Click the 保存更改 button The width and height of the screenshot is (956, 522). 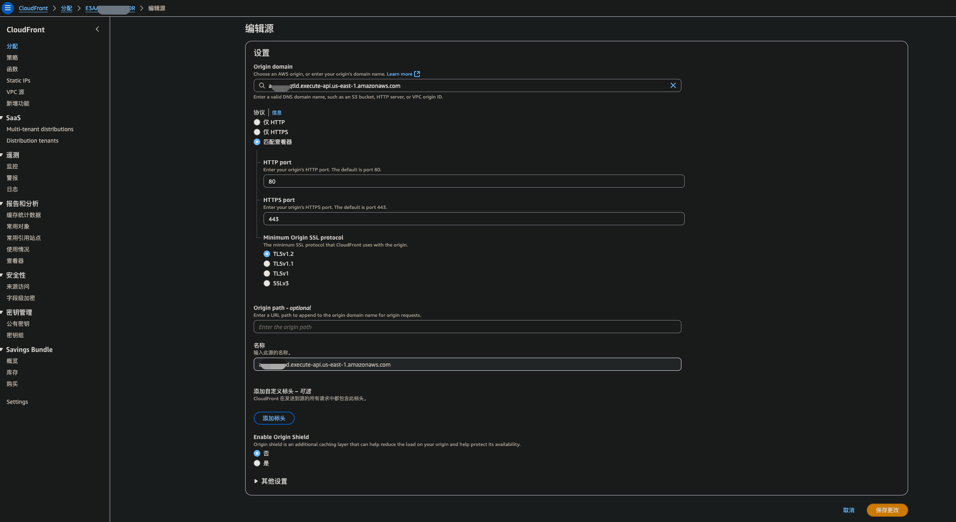[887, 510]
